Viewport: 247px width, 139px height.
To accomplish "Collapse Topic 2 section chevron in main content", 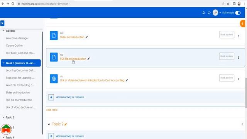I will point(49,124).
